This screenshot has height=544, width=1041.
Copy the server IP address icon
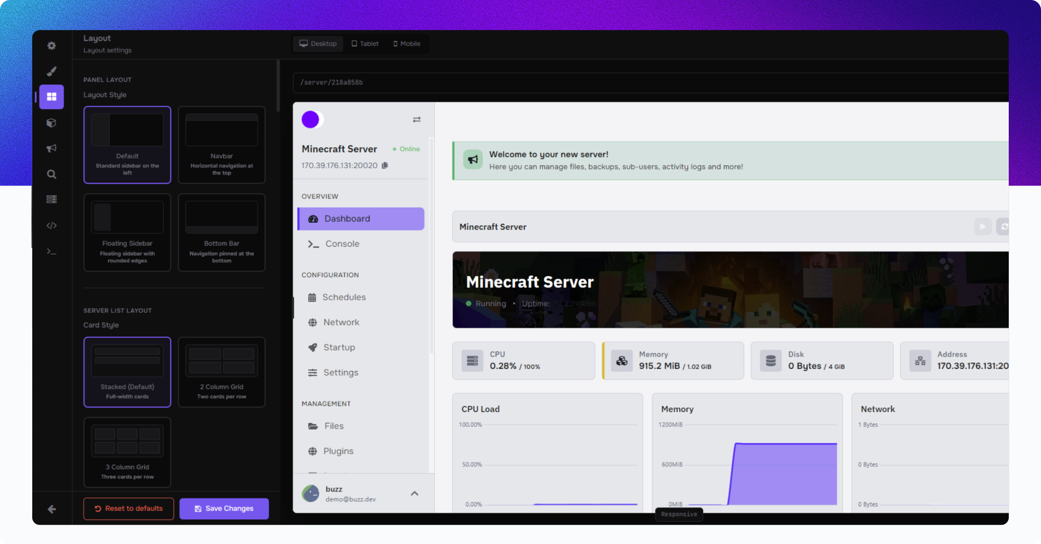[x=385, y=166]
